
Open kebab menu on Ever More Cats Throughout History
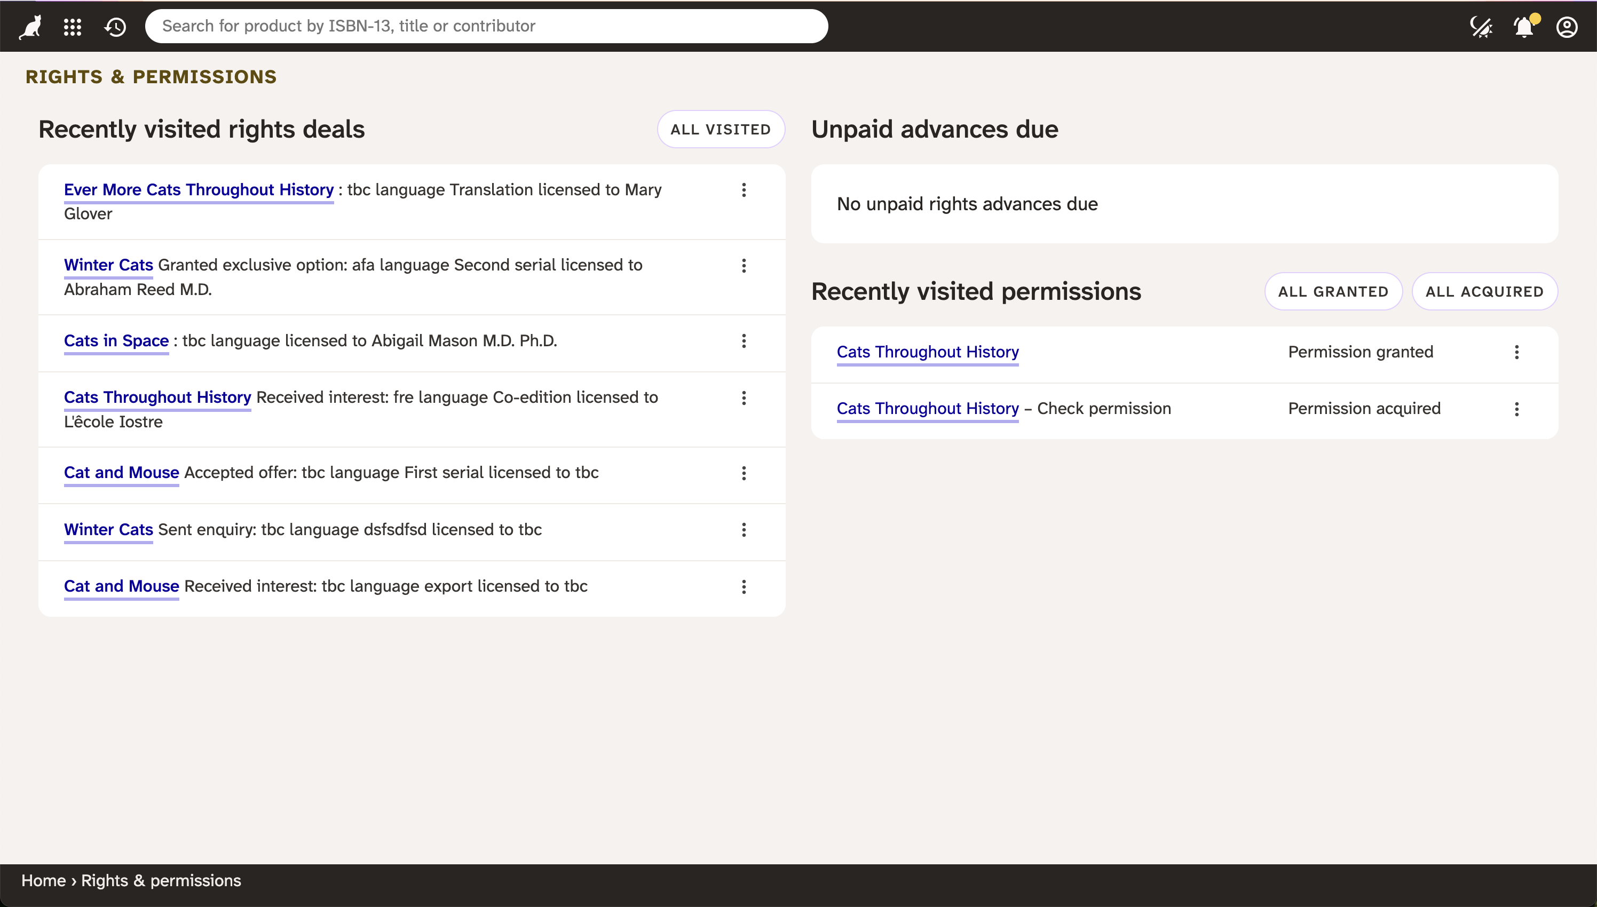744,190
